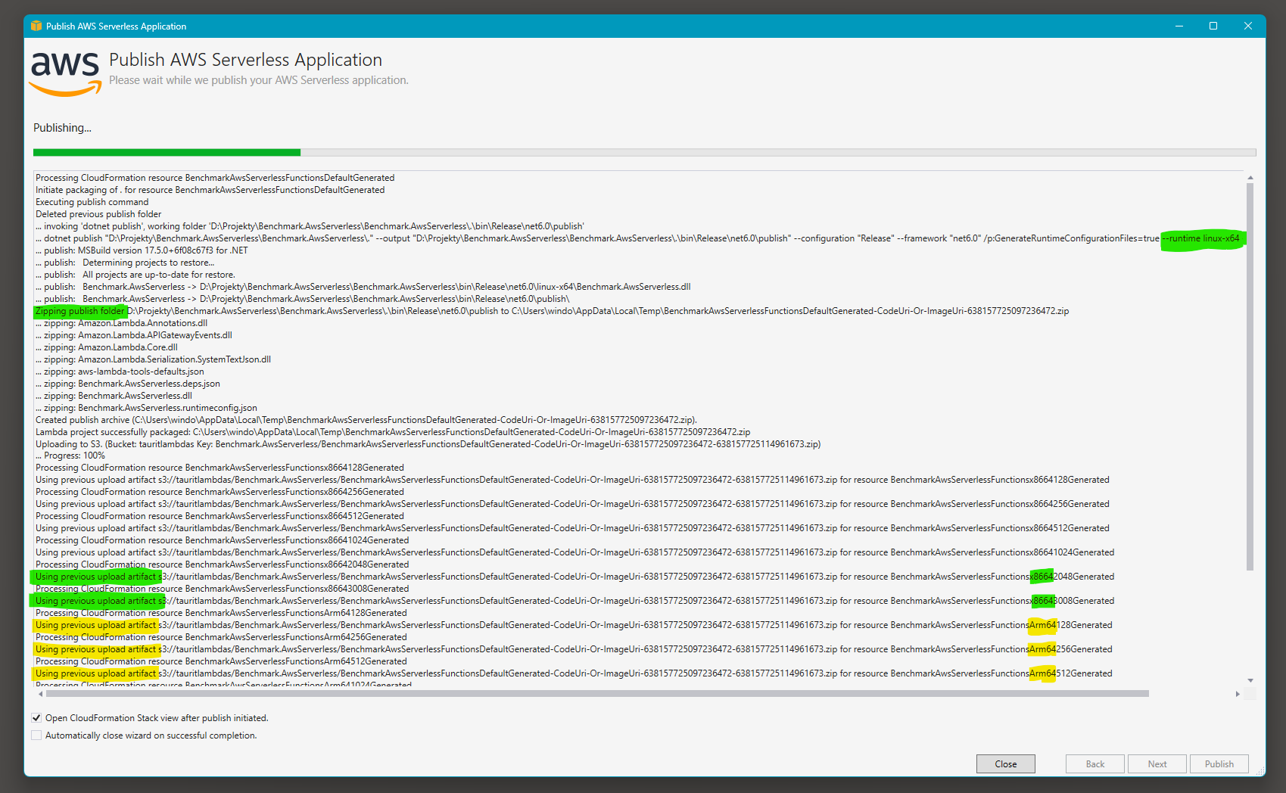
Task: Click 'zipping: Amazon.Lambda.Serialization.SystemTextJson.dll' line
Action: (x=153, y=359)
